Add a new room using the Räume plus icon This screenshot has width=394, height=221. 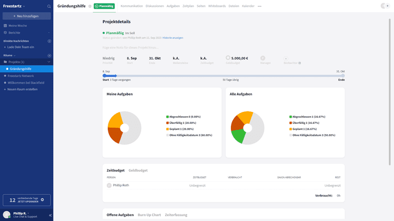[49, 55]
